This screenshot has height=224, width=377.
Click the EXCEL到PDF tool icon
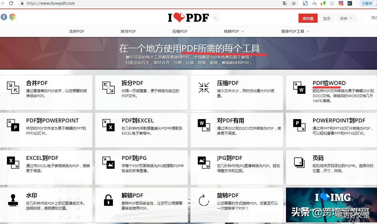click(13, 162)
